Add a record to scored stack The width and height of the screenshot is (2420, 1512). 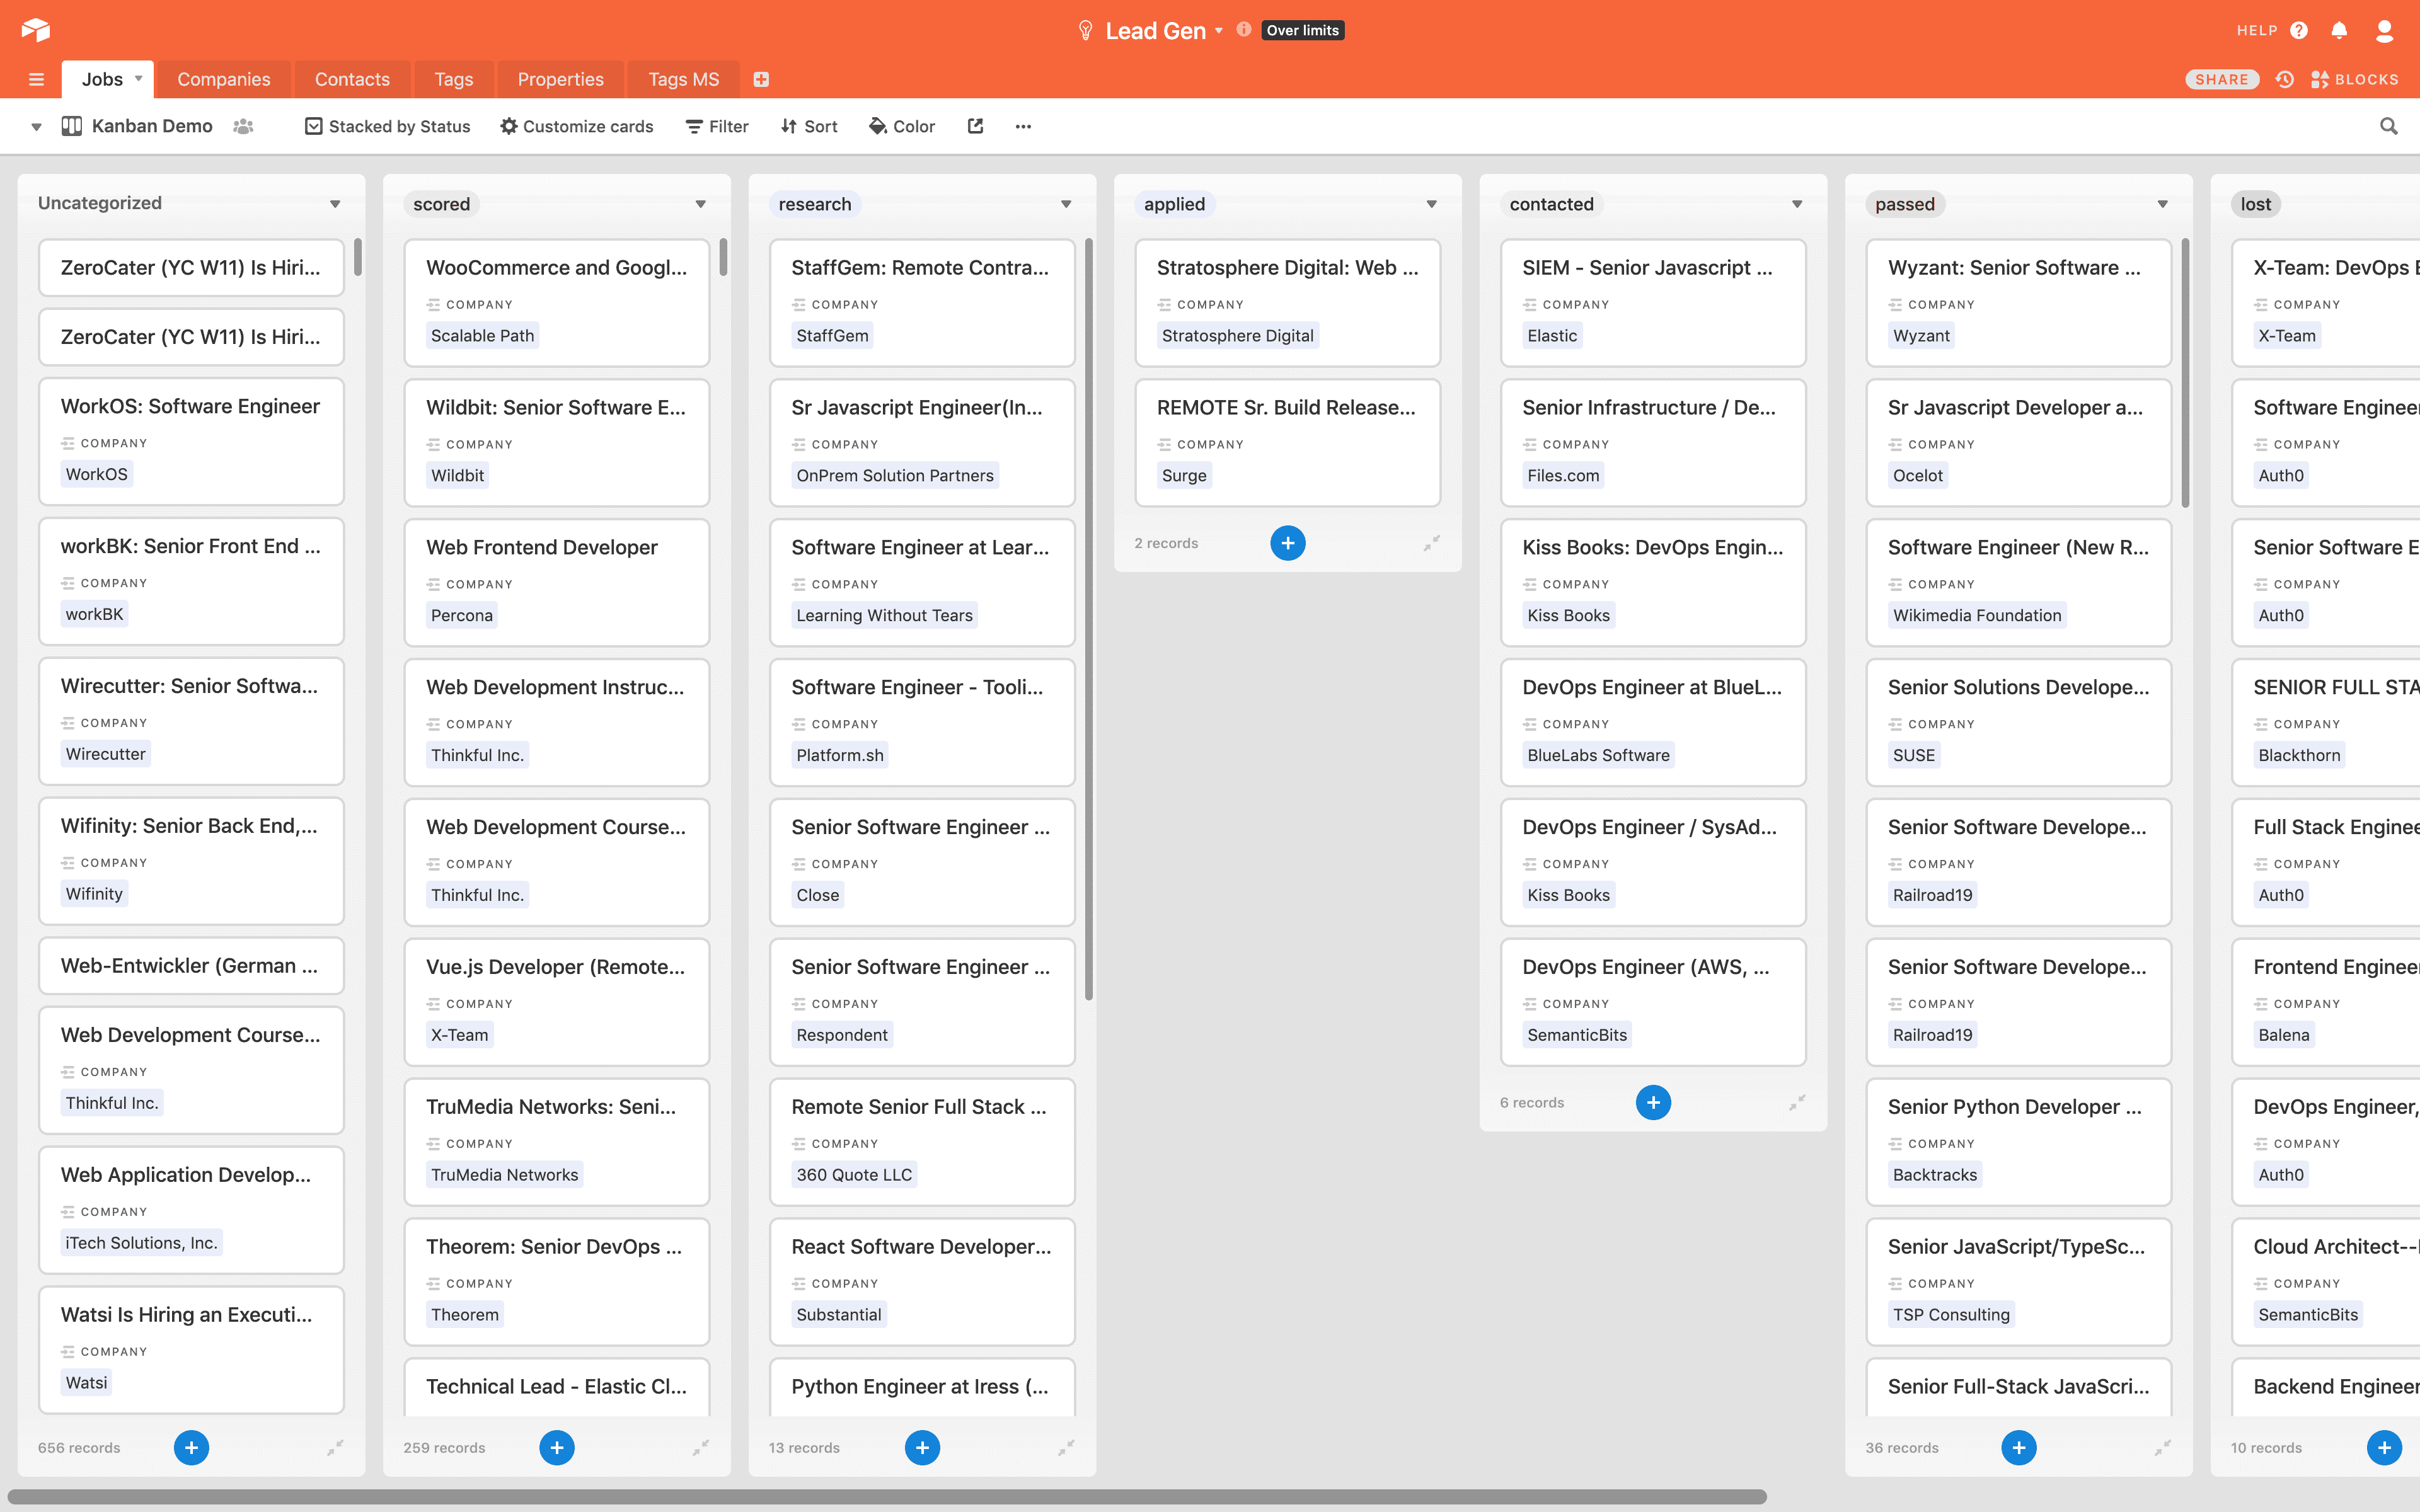pos(557,1447)
